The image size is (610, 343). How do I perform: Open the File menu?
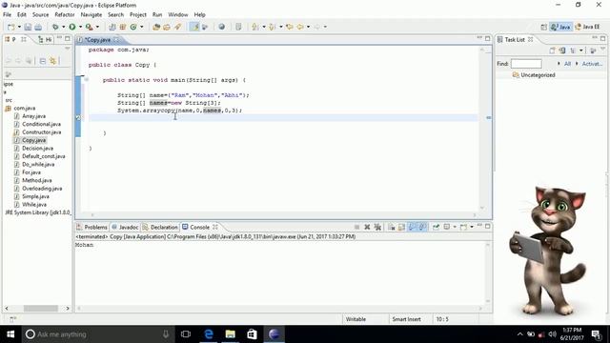[x=7, y=15]
